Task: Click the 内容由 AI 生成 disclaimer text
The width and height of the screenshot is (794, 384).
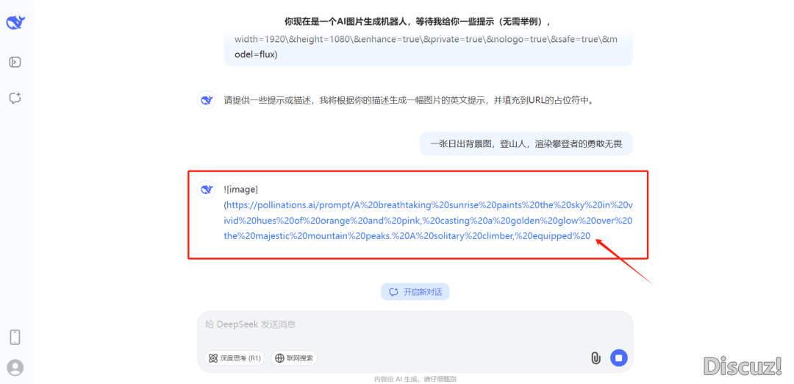Action: coord(415,379)
